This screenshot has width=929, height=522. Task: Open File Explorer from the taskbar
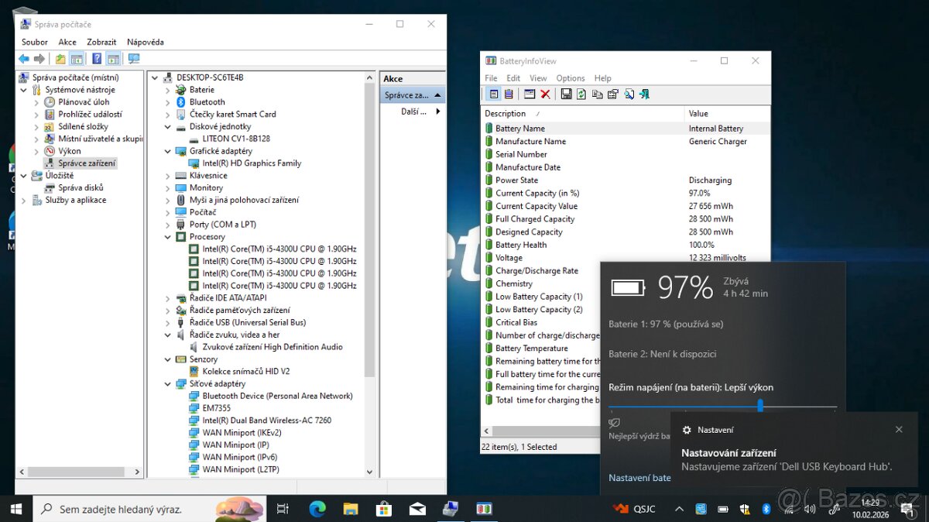pyautogui.click(x=351, y=509)
